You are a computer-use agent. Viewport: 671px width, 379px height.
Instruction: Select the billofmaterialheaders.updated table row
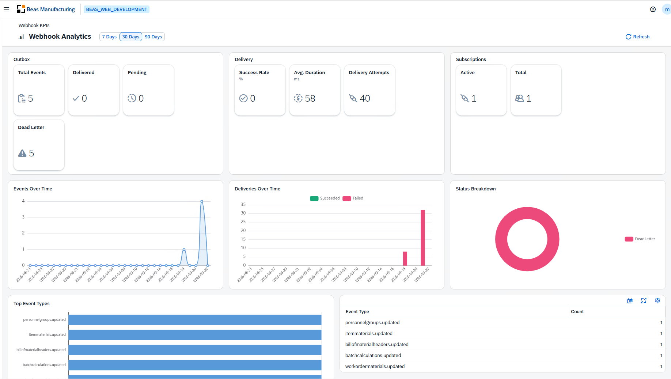tap(503, 345)
